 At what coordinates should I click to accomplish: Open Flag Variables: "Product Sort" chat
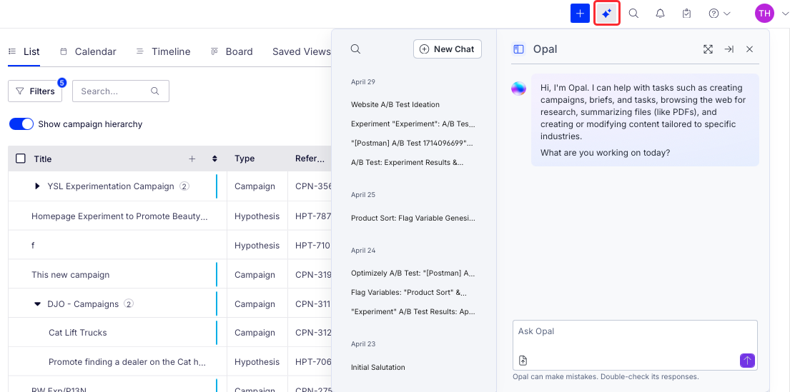[409, 292]
